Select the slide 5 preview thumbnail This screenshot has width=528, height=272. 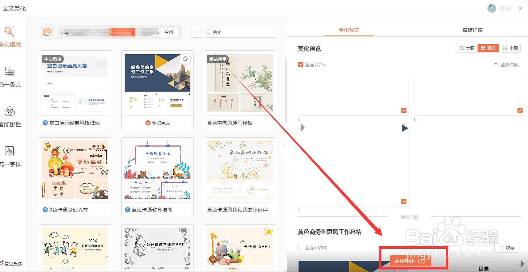coord(353,96)
